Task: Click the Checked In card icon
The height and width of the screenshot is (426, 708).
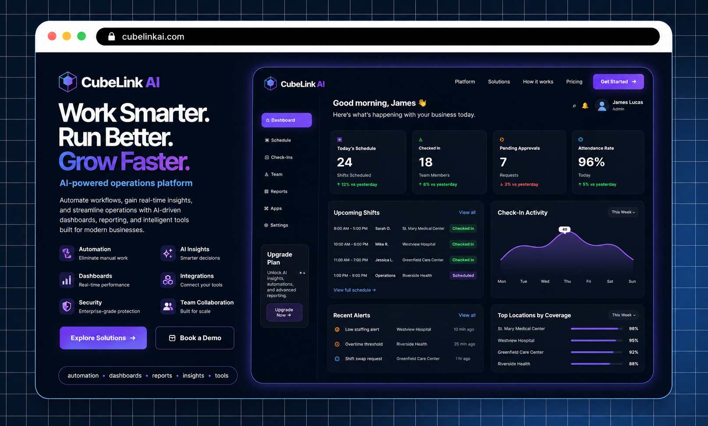Action: (421, 140)
